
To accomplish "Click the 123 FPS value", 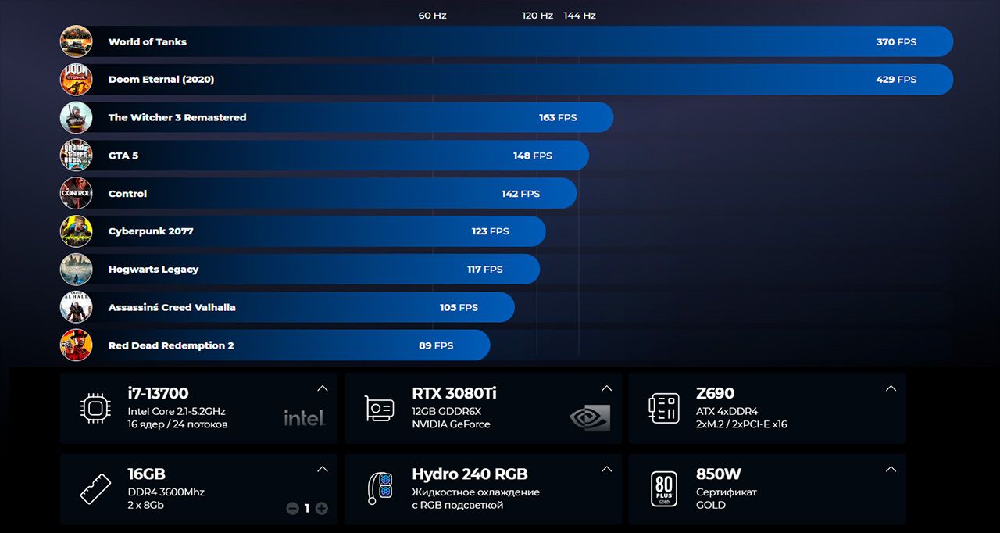I will pos(490,231).
